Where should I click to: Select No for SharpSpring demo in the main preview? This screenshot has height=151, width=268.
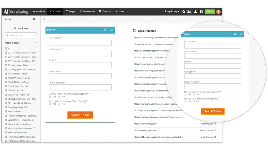point(59,104)
